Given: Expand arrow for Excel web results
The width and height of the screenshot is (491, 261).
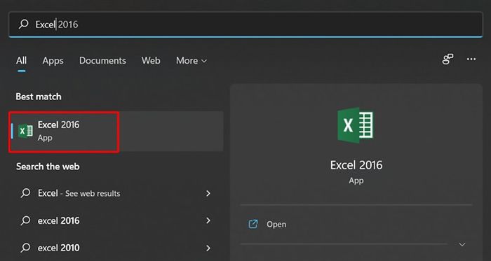Looking at the screenshot, I should pyautogui.click(x=208, y=194).
